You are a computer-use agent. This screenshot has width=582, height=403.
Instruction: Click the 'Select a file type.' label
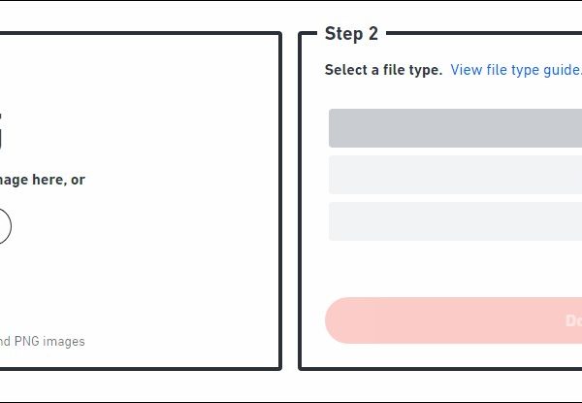point(383,70)
